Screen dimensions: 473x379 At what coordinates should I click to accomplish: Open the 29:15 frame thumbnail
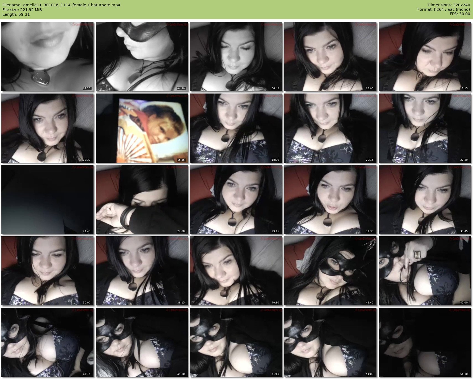[x=236, y=199]
